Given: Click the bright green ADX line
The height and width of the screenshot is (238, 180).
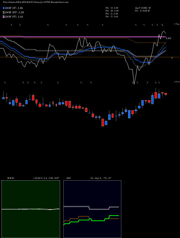Looking at the screenshot, I should tap(91, 220).
